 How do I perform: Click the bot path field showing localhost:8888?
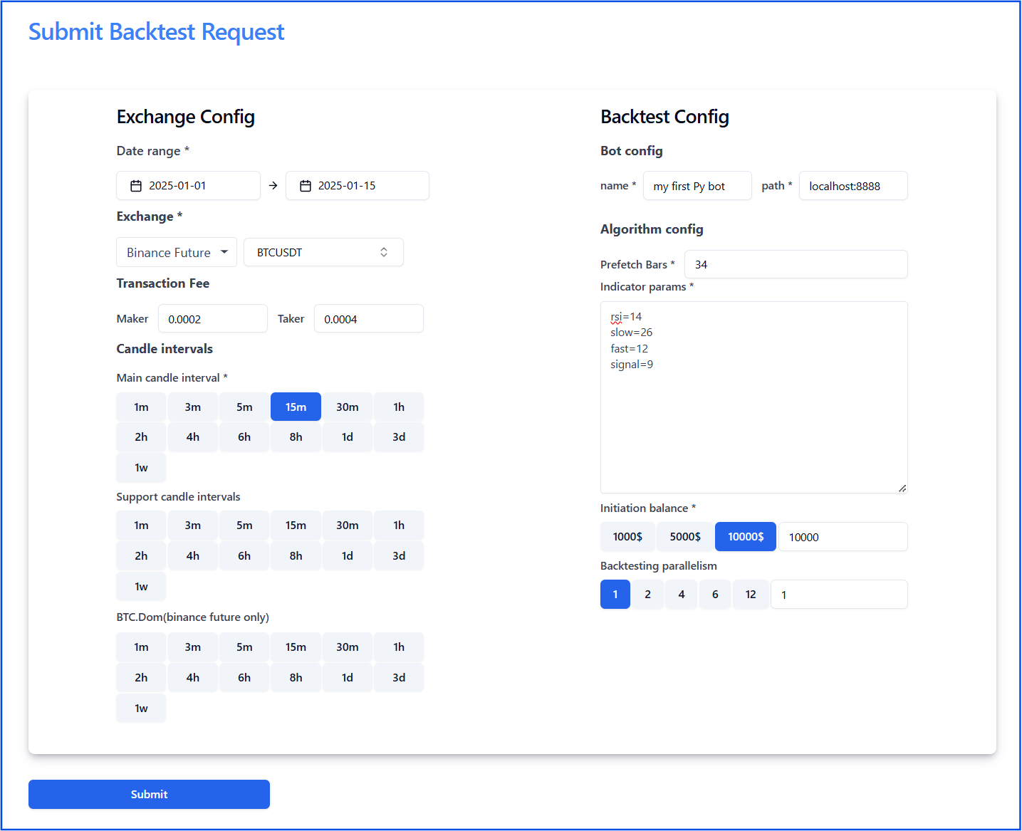852,186
